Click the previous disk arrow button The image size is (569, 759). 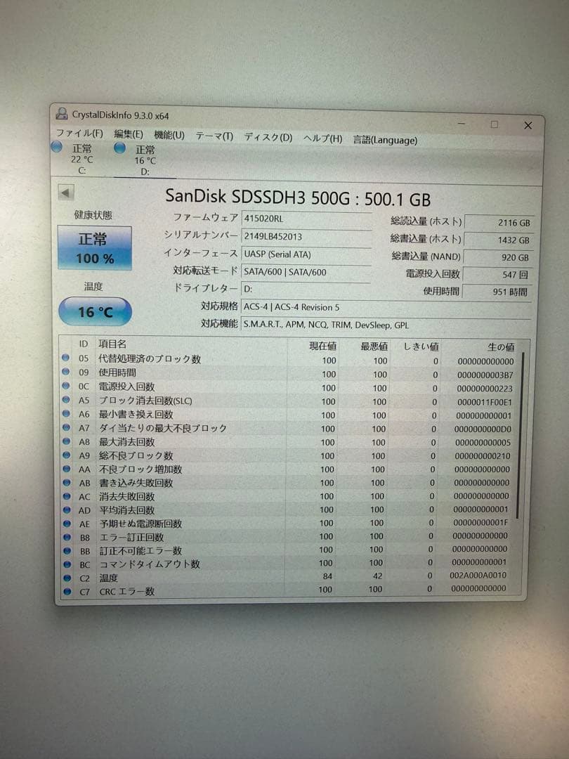coord(66,193)
